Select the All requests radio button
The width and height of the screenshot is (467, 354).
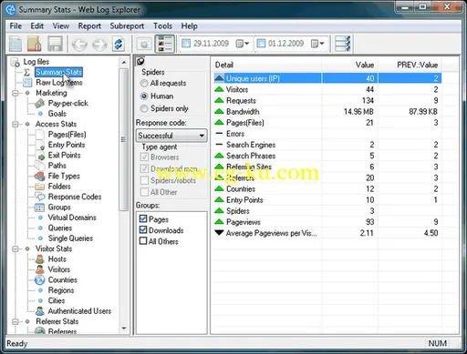point(144,83)
